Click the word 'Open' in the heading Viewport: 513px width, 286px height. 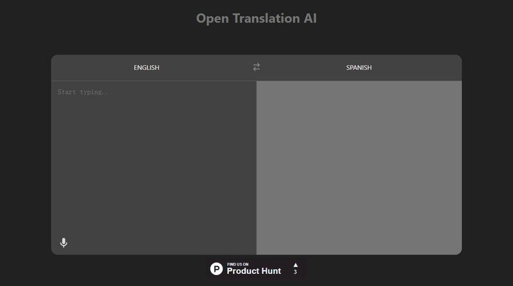[211, 18]
